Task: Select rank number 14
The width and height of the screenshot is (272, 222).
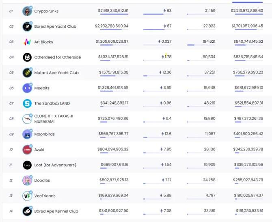Action: click(11, 211)
